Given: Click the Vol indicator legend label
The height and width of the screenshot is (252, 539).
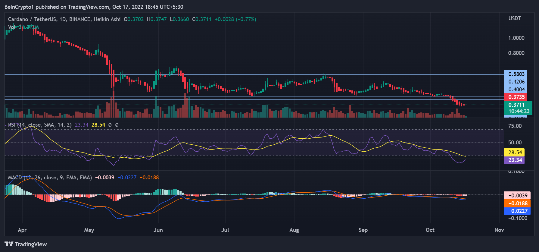Looking at the screenshot, I should tap(12, 27).
